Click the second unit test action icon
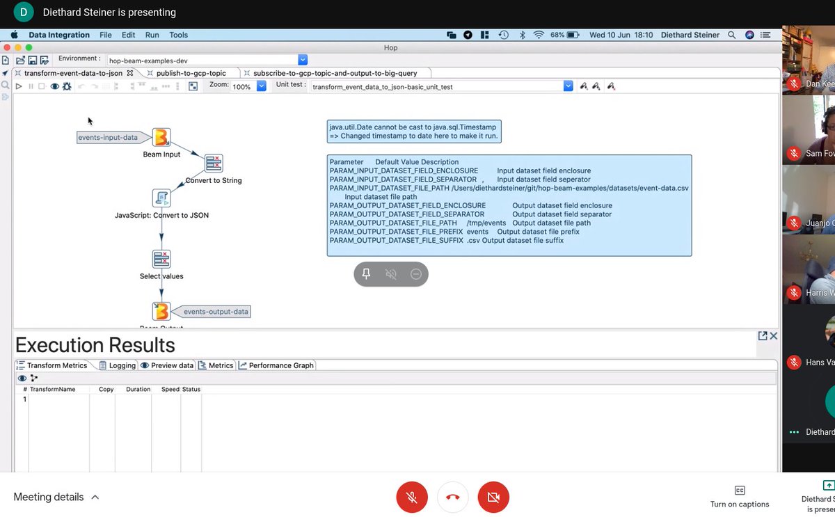 tap(596, 86)
